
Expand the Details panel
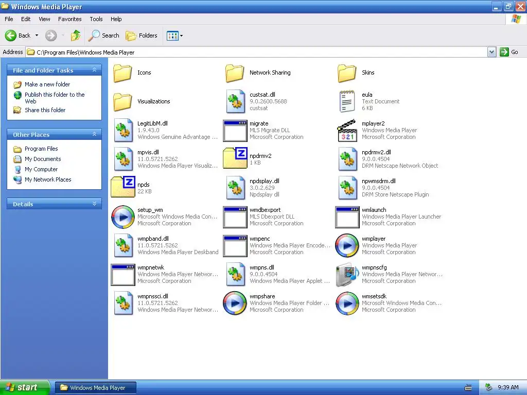coord(95,204)
